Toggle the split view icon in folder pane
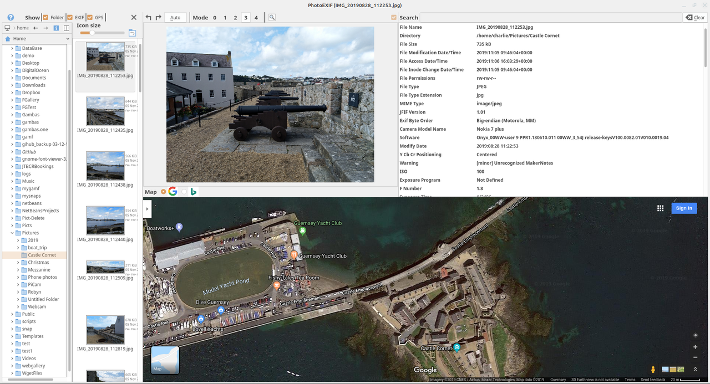710x384 pixels. click(67, 28)
